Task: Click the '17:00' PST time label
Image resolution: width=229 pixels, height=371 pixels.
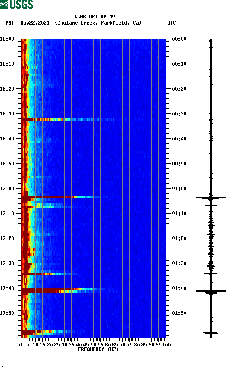Action: pyautogui.click(x=7, y=189)
